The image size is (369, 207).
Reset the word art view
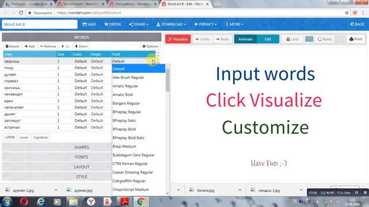click(325, 39)
